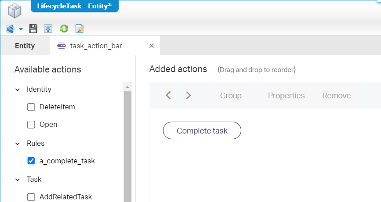The width and height of the screenshot is (381, 202).
Task: Open Properties for the added action
Action: tap(286, 96)
